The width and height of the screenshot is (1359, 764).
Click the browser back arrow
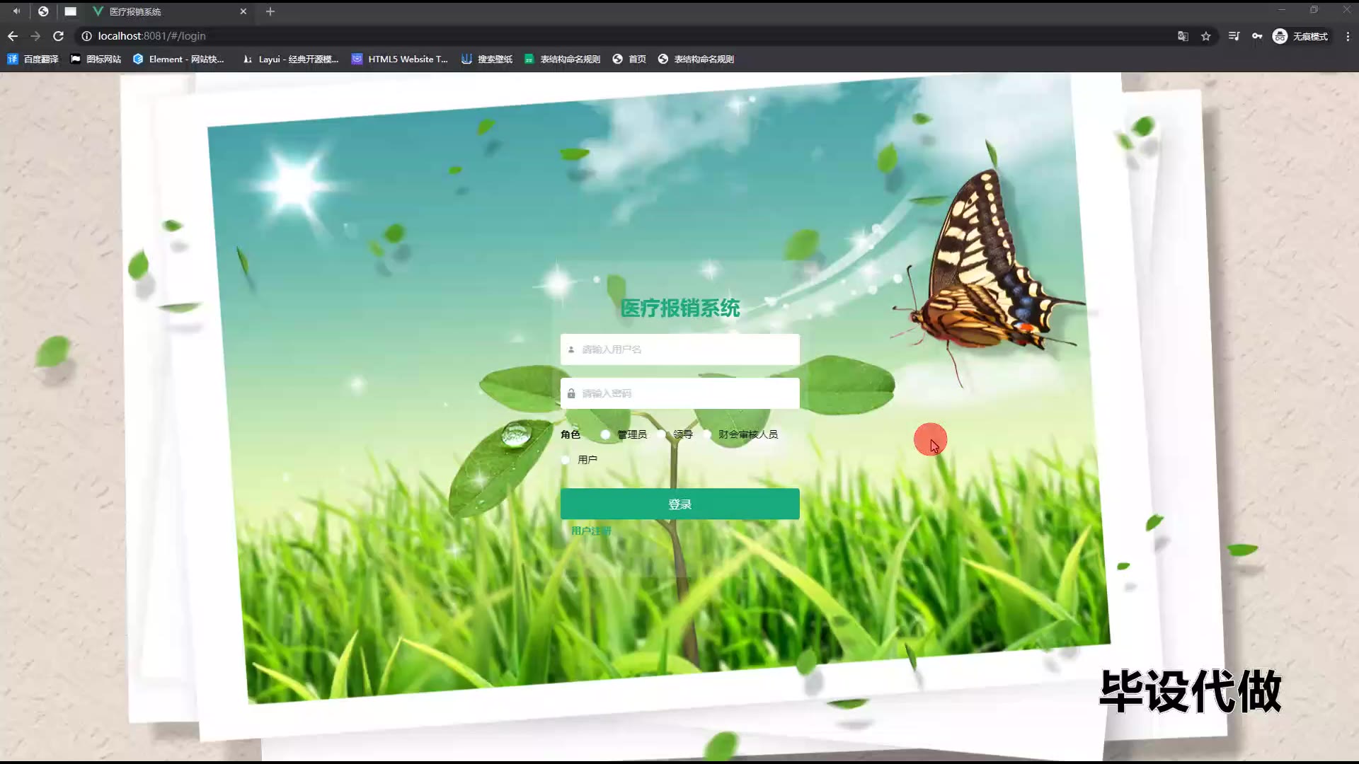coord(13,36)
